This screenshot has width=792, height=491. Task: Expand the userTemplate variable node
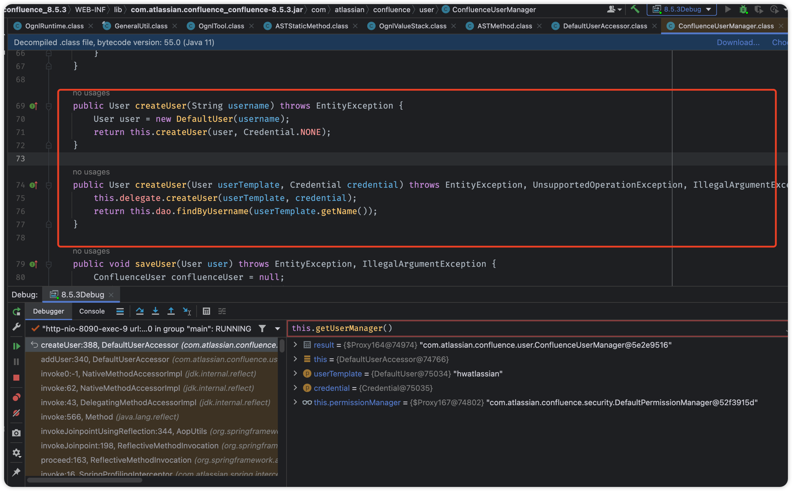point(295,374)
